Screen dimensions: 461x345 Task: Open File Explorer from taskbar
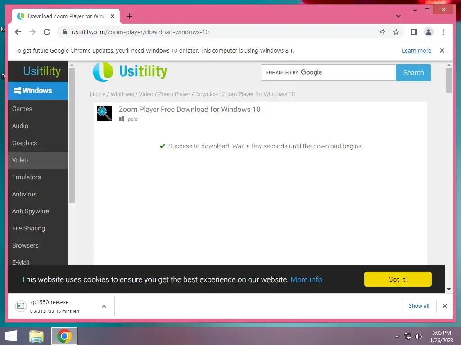click(x=36, y=336)
